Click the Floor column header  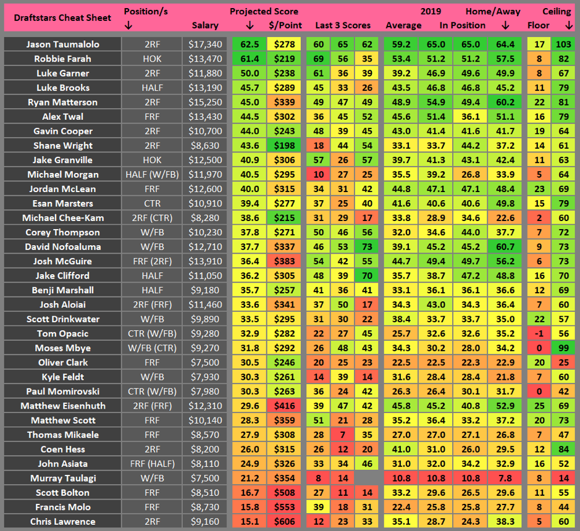pos(538,25)
